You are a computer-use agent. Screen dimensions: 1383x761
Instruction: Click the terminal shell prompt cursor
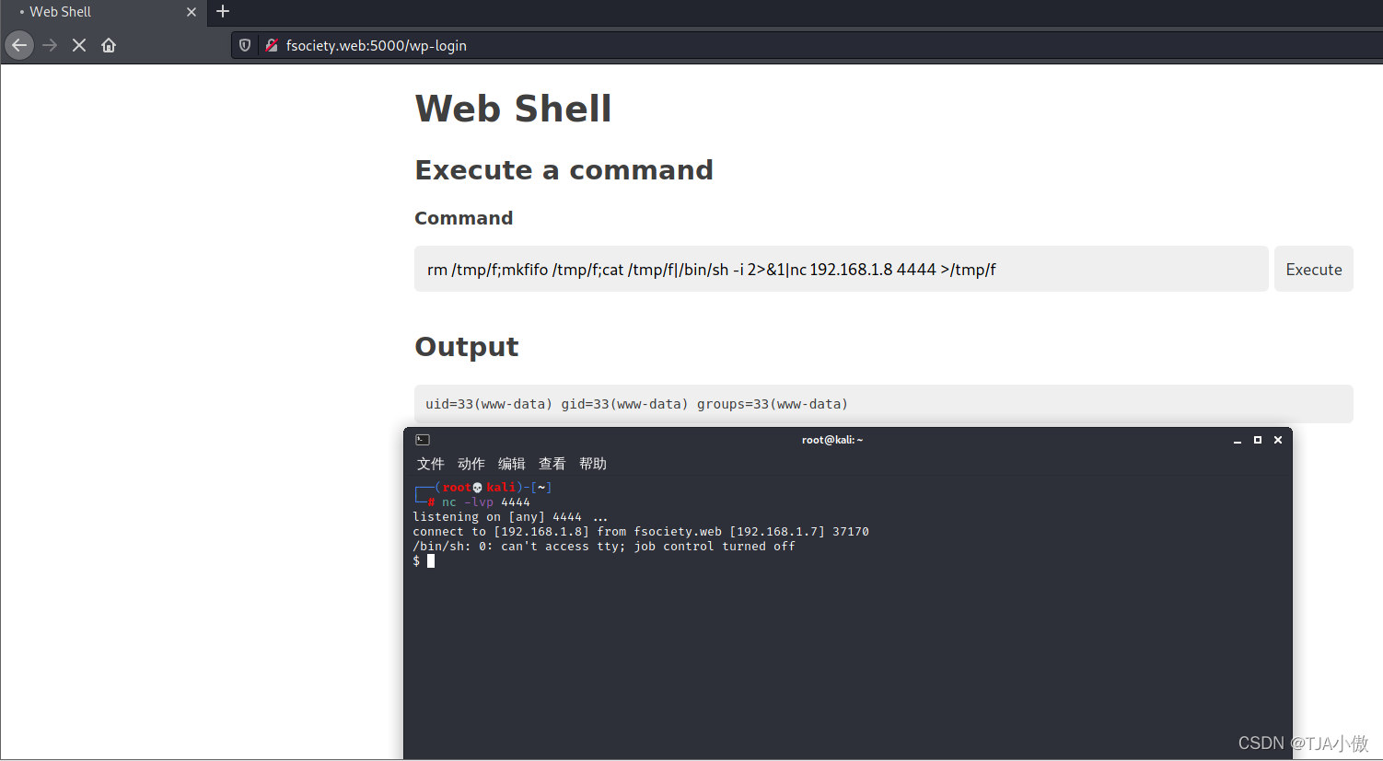[431, 561]
